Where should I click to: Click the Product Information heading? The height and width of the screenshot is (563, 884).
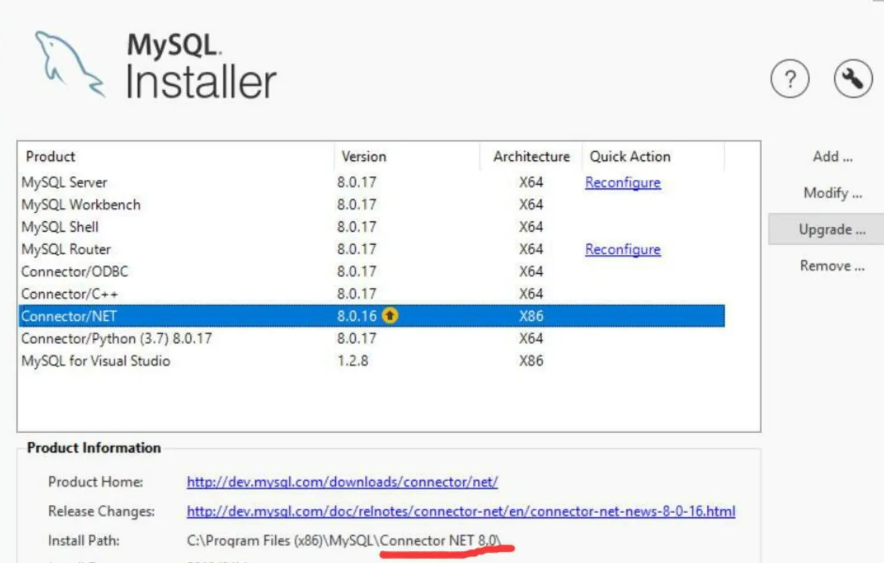94,448
